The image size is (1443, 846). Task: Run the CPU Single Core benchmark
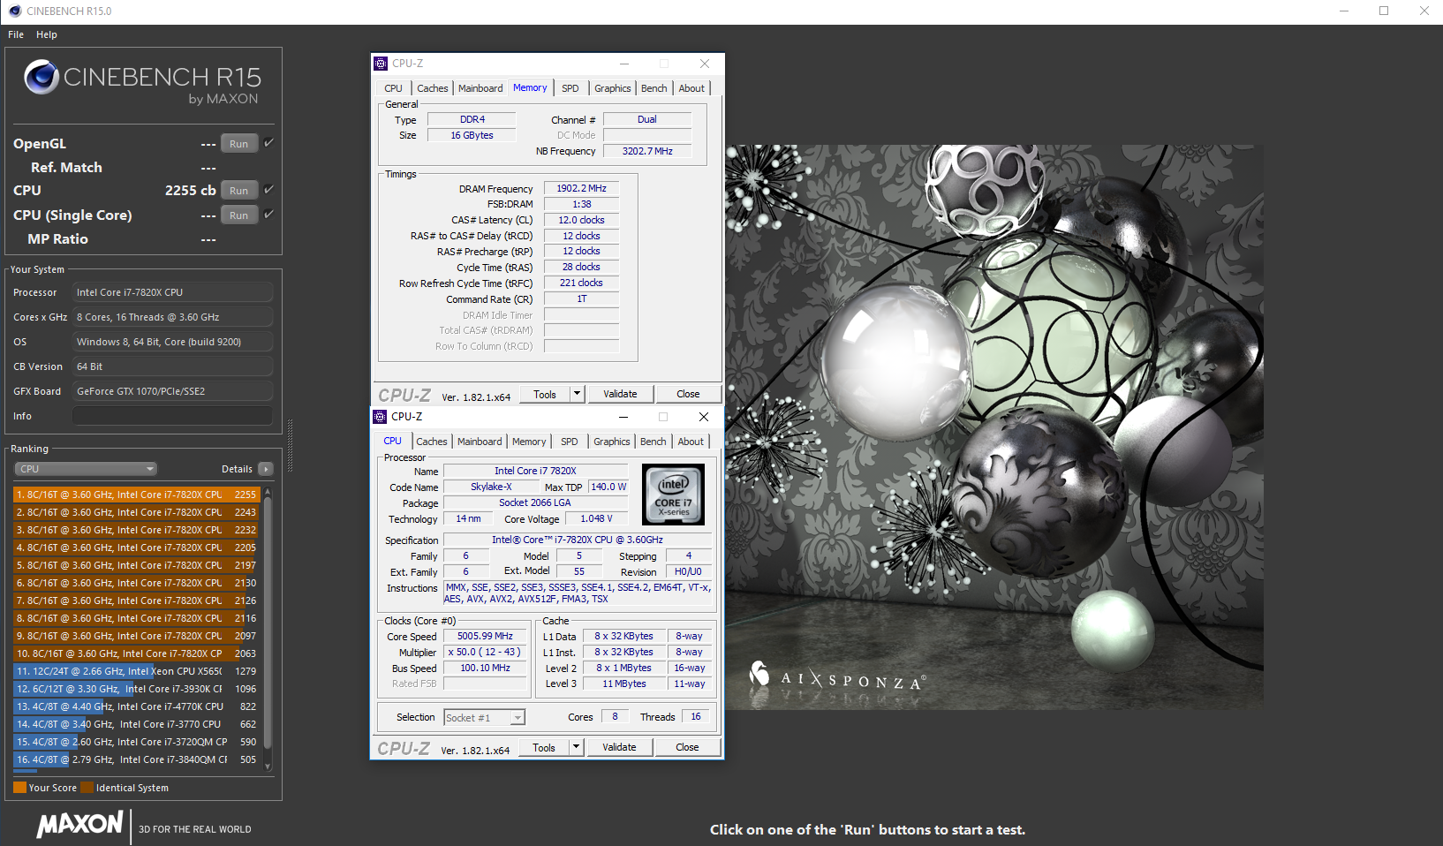(239, 215)
